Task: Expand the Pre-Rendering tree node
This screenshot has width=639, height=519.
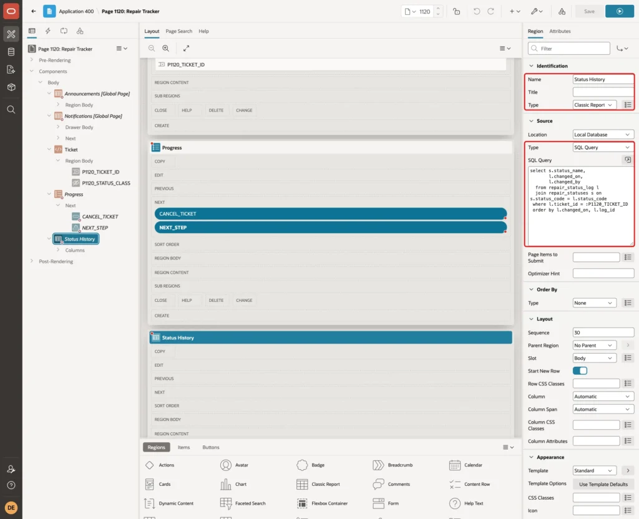Action: click(32, 60)
